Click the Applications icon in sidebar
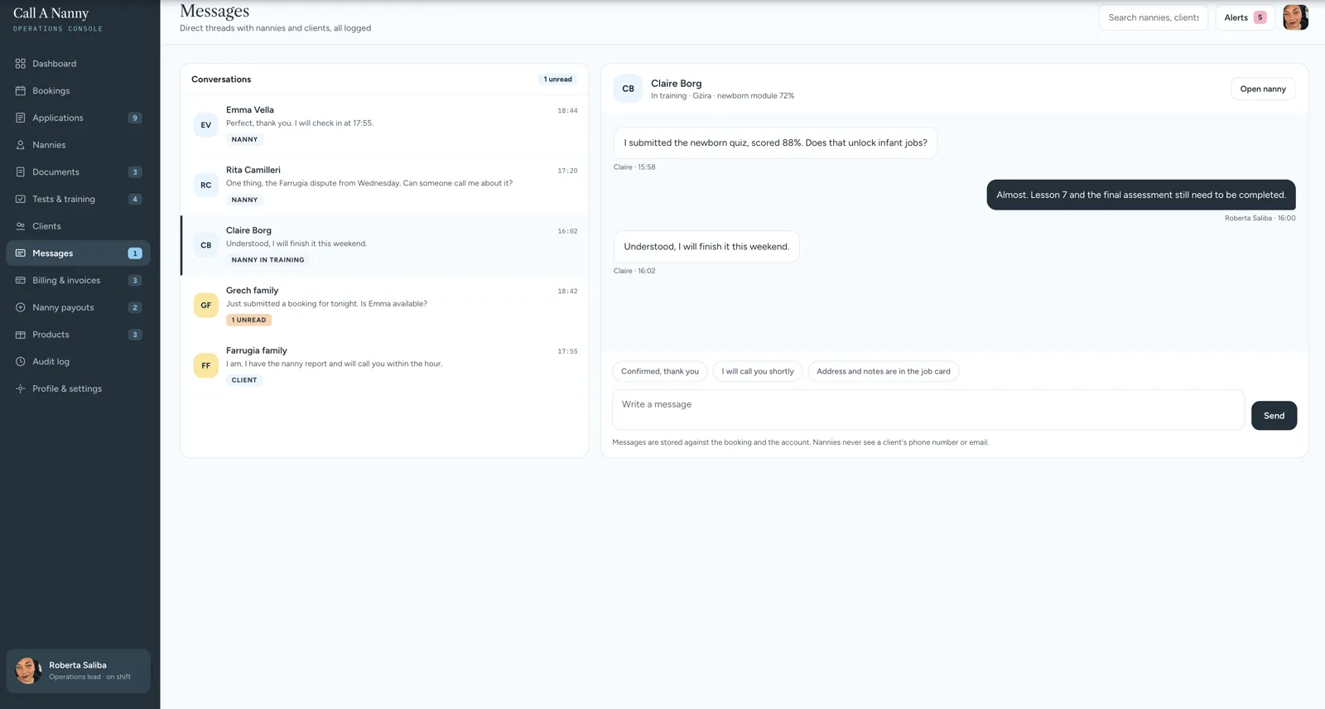This screenshot has width=1325, height=709. (x=21, y=118)
